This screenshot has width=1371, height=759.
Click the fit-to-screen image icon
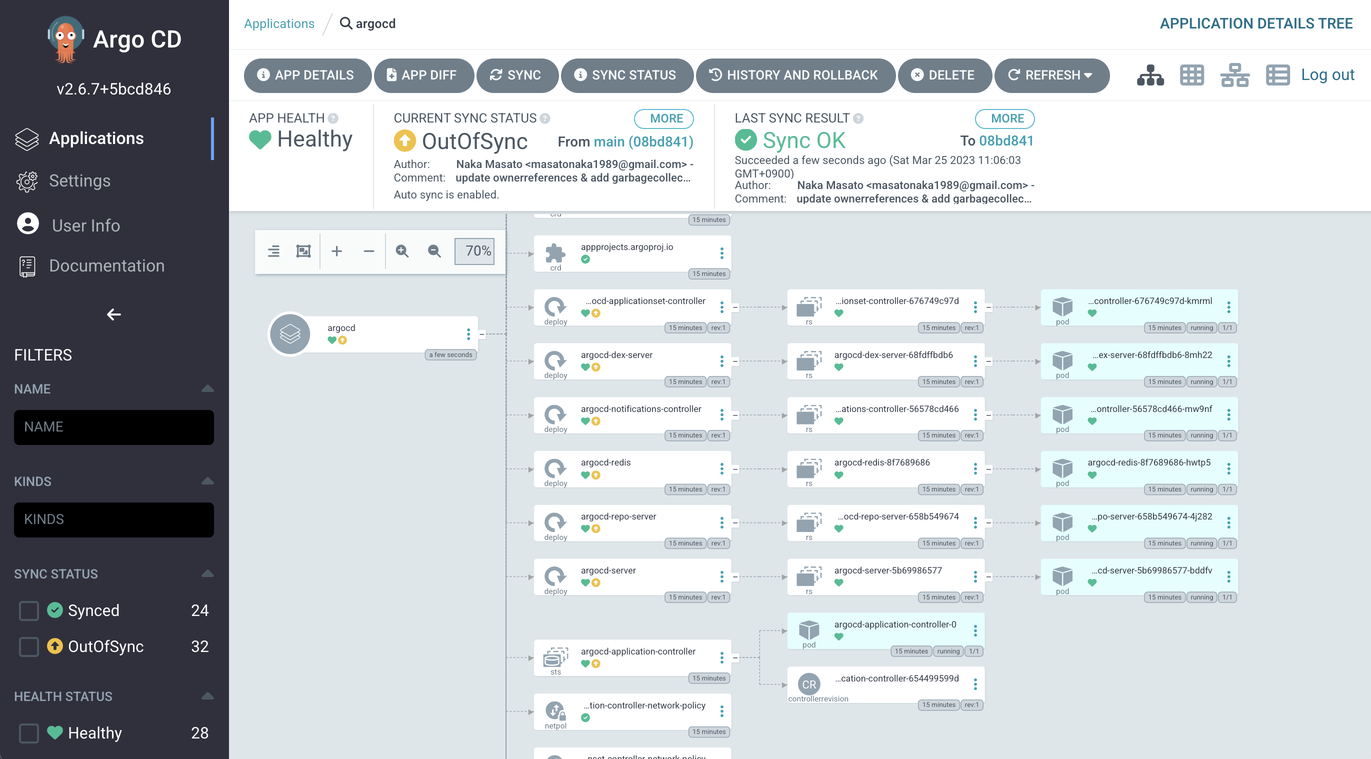[x=303, y=251]
